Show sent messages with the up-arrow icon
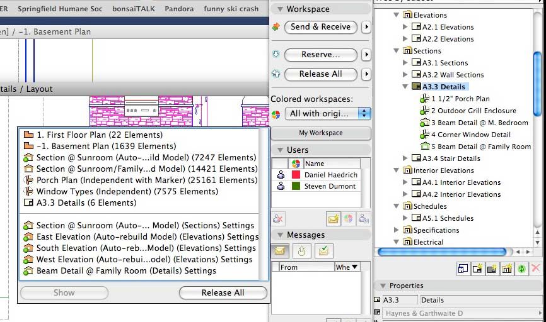 pos(301,250)
